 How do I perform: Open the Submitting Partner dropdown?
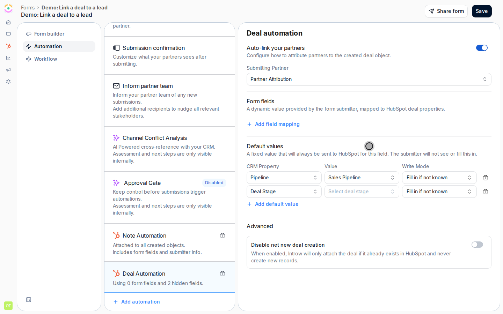369,79
